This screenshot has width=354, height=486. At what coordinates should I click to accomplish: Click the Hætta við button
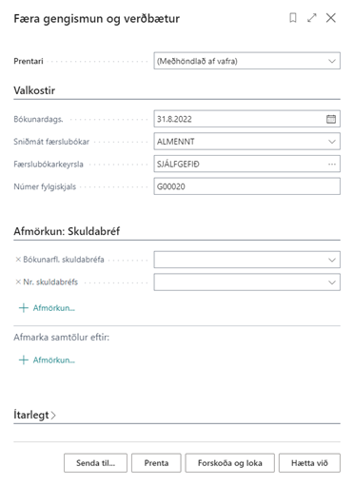(x=309, y=463)
